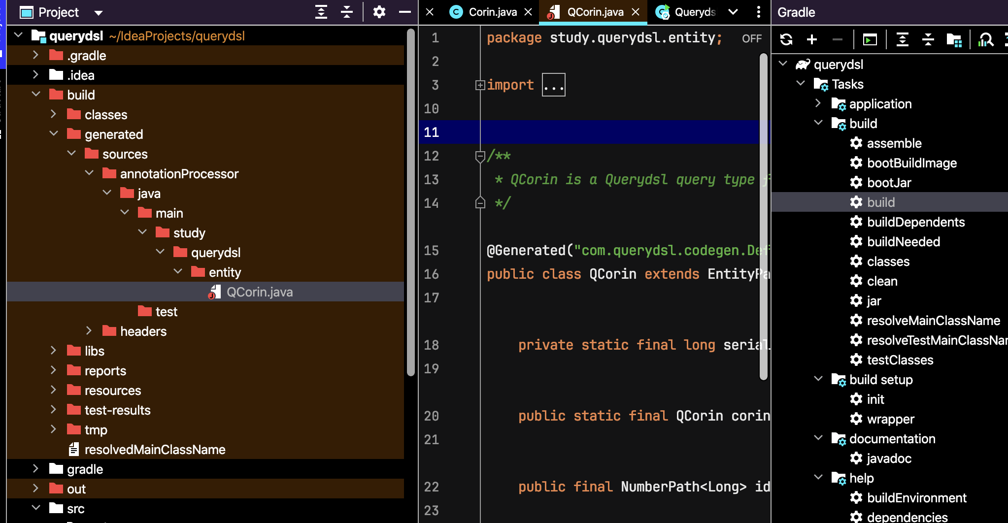Run the assemble Gradle task

click(x=894, y=143)
